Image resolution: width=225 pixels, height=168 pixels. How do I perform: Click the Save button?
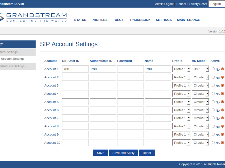coord(100,153)
